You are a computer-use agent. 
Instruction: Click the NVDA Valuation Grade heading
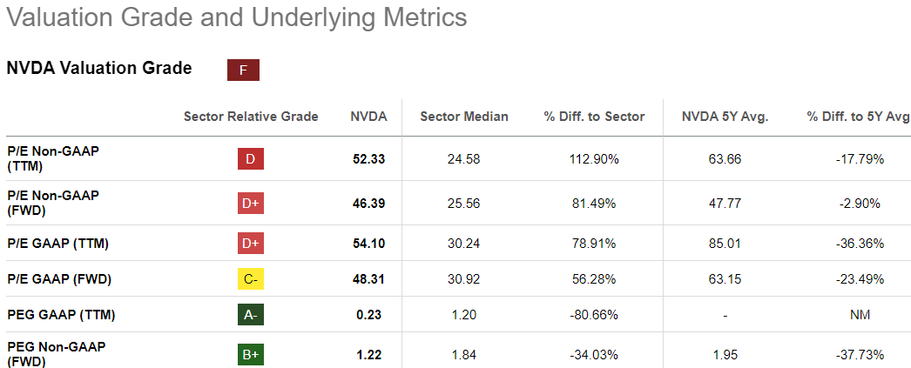99,68
